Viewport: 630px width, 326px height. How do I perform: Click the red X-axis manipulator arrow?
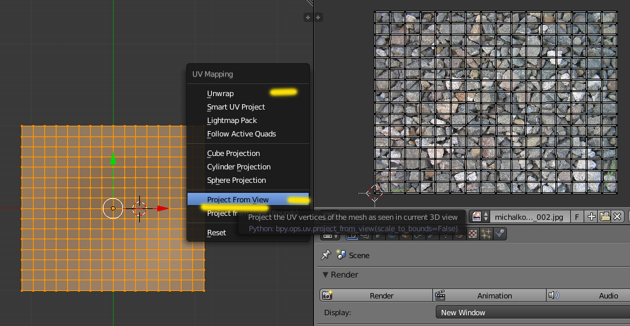(x=162, y=208)
